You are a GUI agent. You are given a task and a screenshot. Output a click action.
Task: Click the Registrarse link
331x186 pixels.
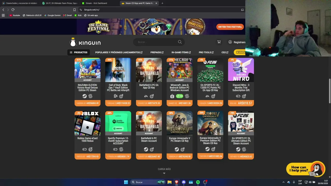[x=239, y=42]
